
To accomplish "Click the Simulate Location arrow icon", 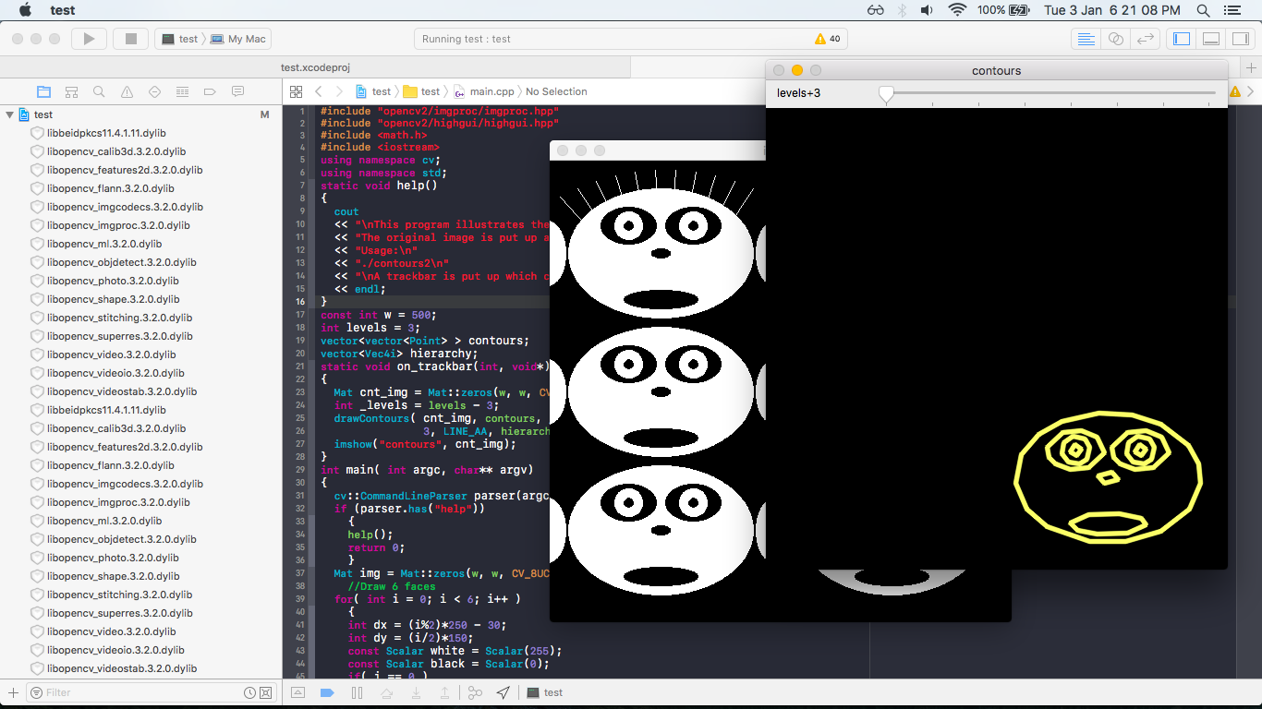I will click(503, 692).
